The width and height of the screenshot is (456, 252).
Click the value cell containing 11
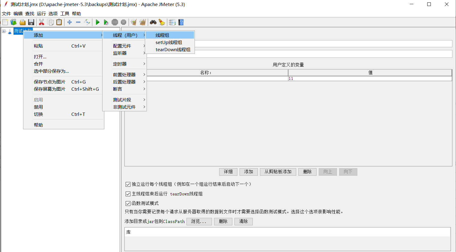370,78
